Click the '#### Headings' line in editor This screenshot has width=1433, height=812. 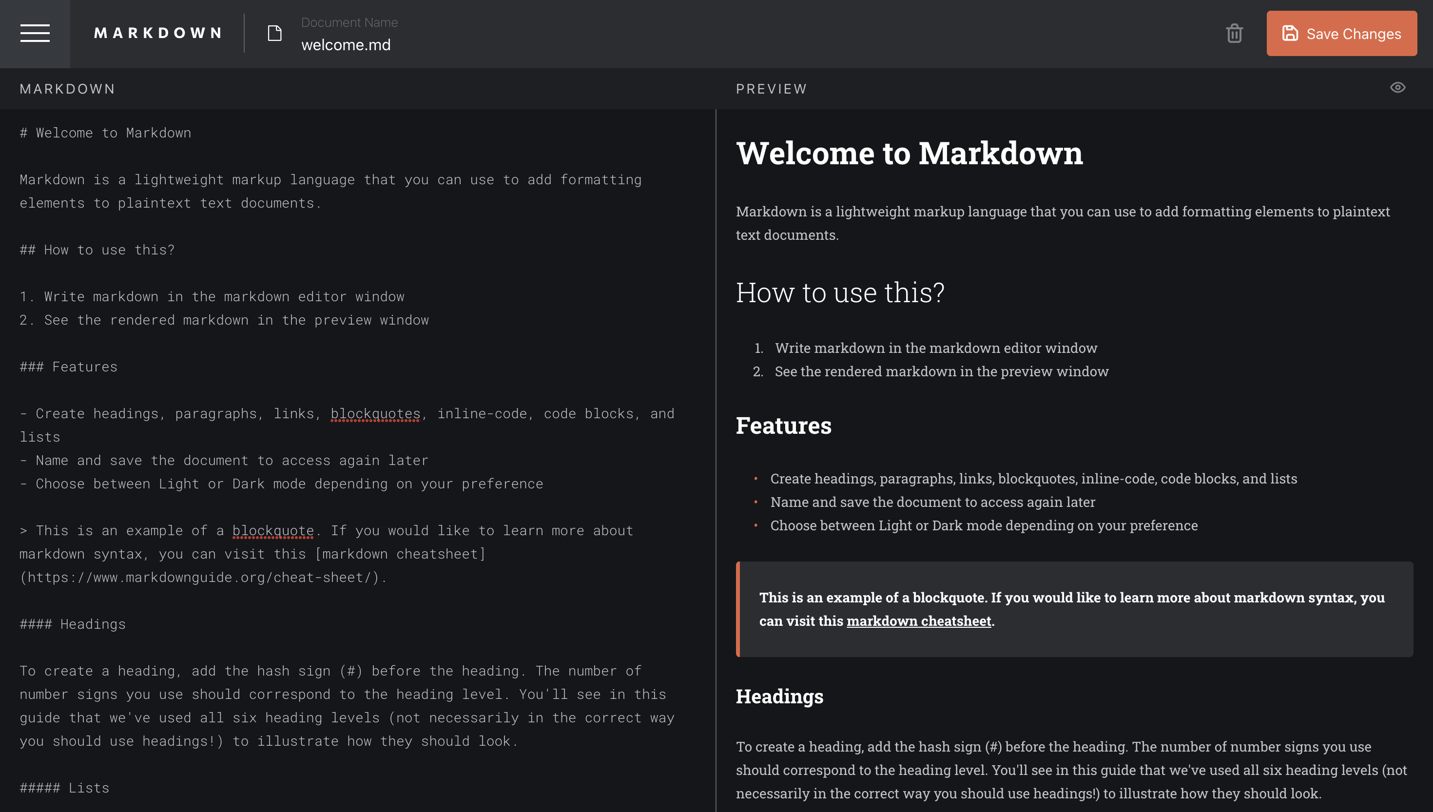click(73, 625)
